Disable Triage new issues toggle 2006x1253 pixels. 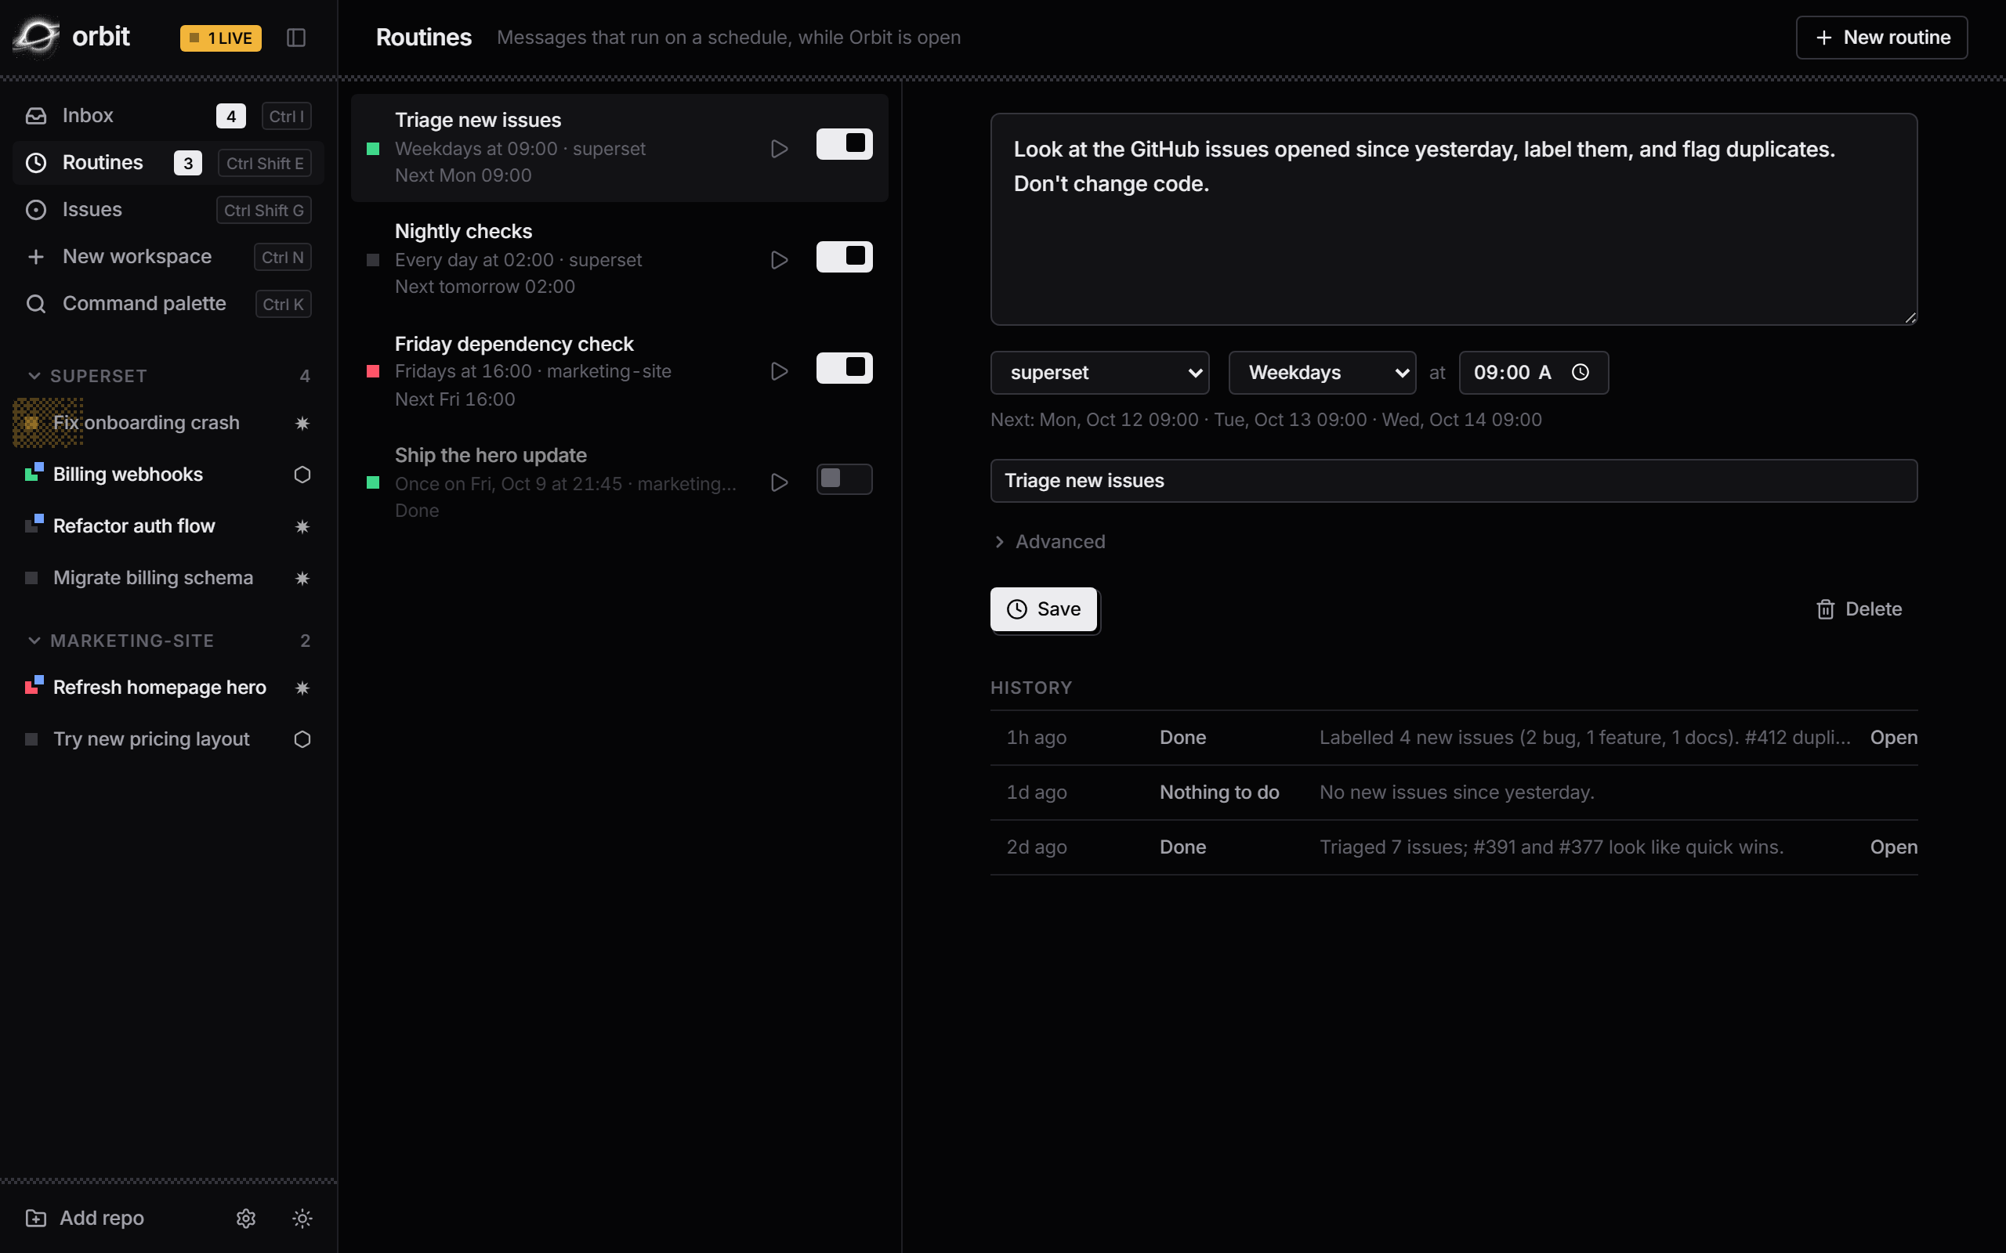[x=844, y=144]
